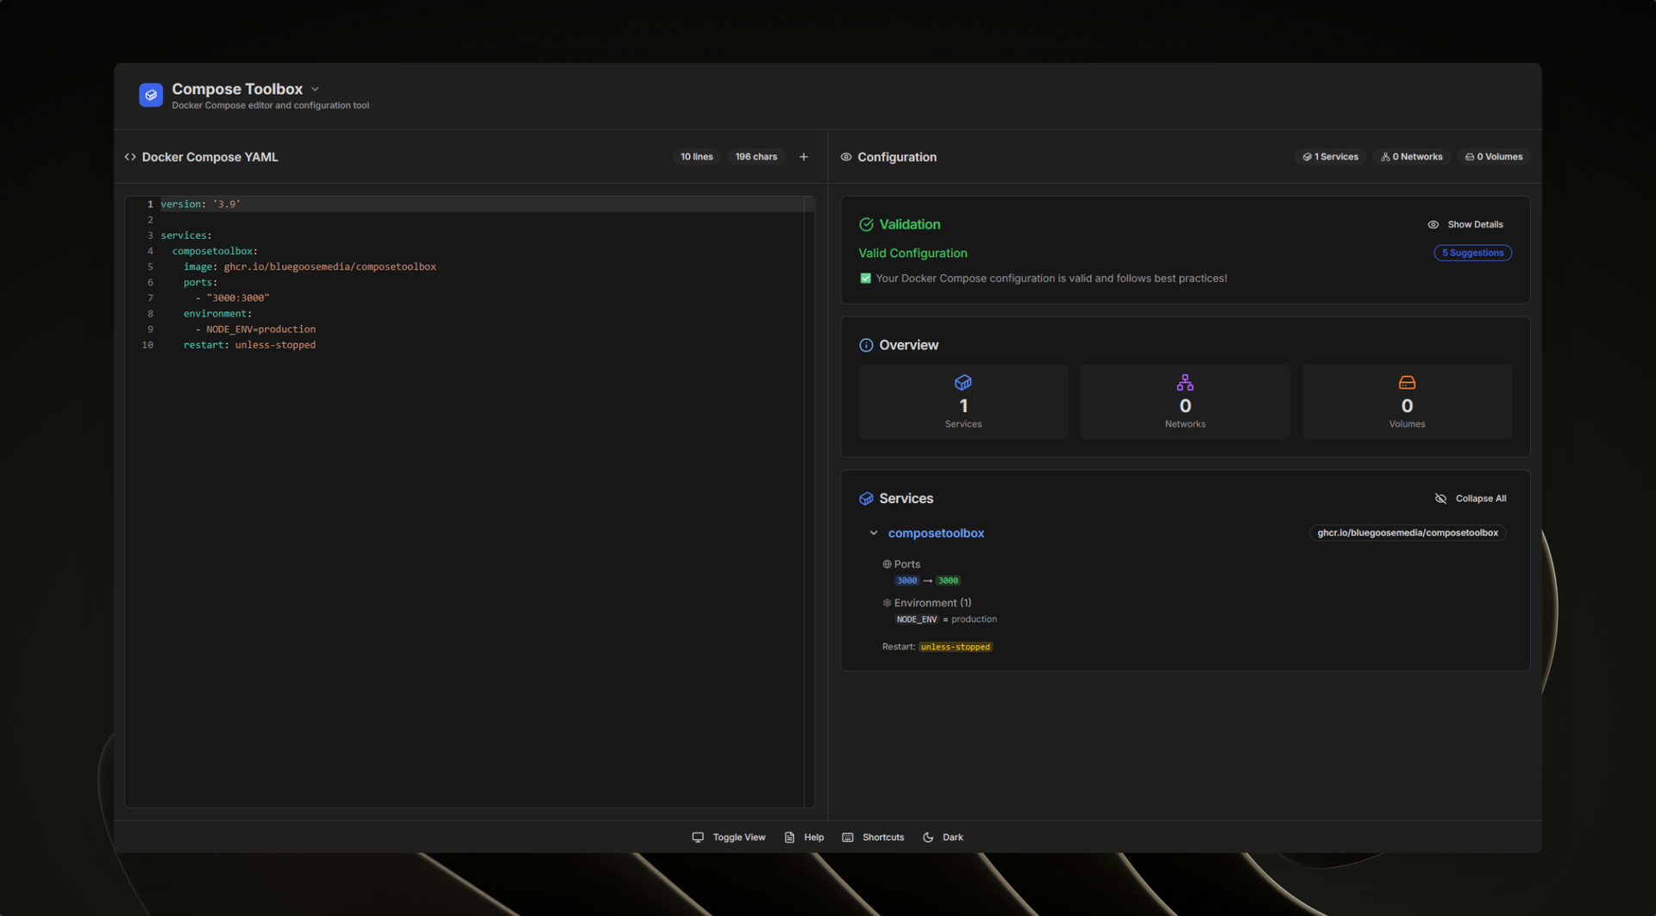Click the 10 lines counter badge

coord(696,157)
